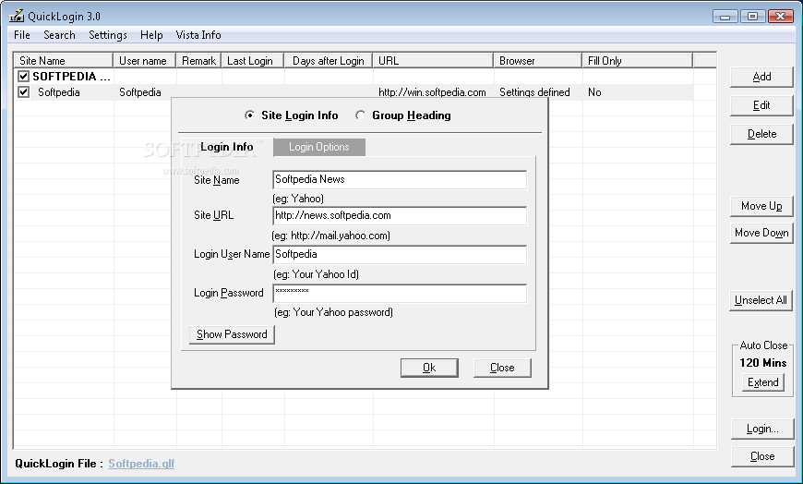Click the Add button
Image resolution: width=803 pixels, height=484 pixels.
tap(761, 77)
